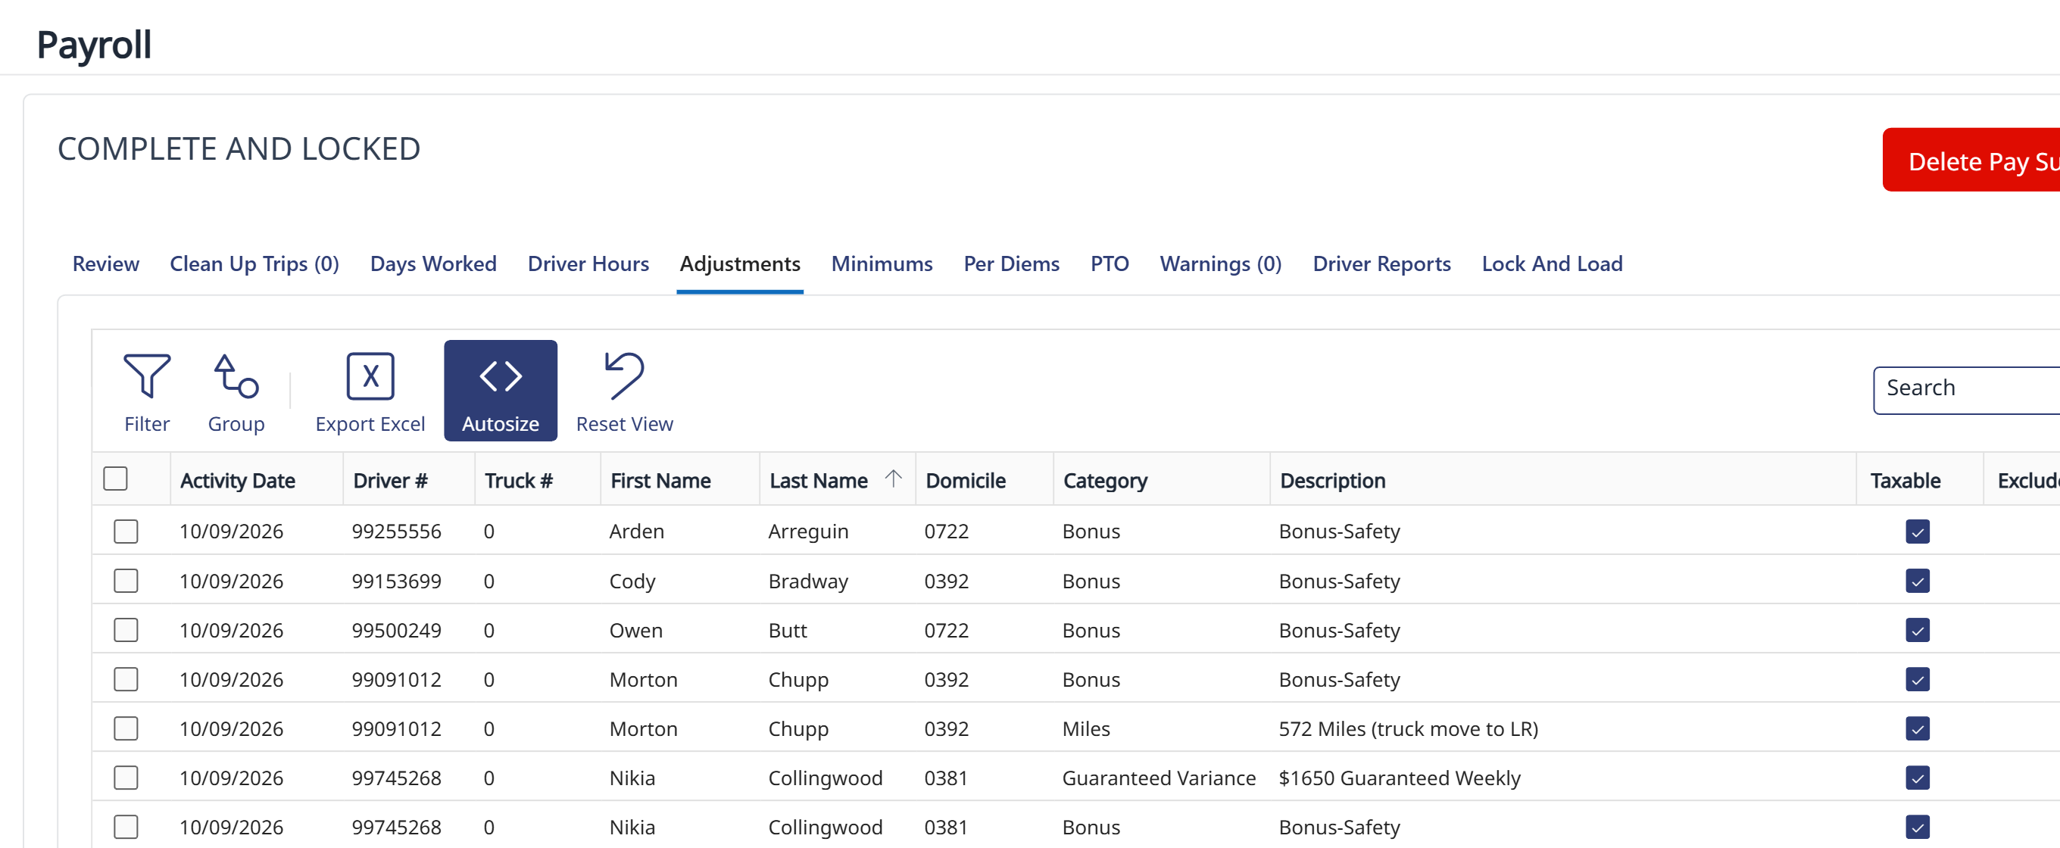Image resolution: width=2060 pixels, height=848 pixels.
Task: Toggle the Autosize columns button
Action: pyautogui.click(x=501, y=391)
